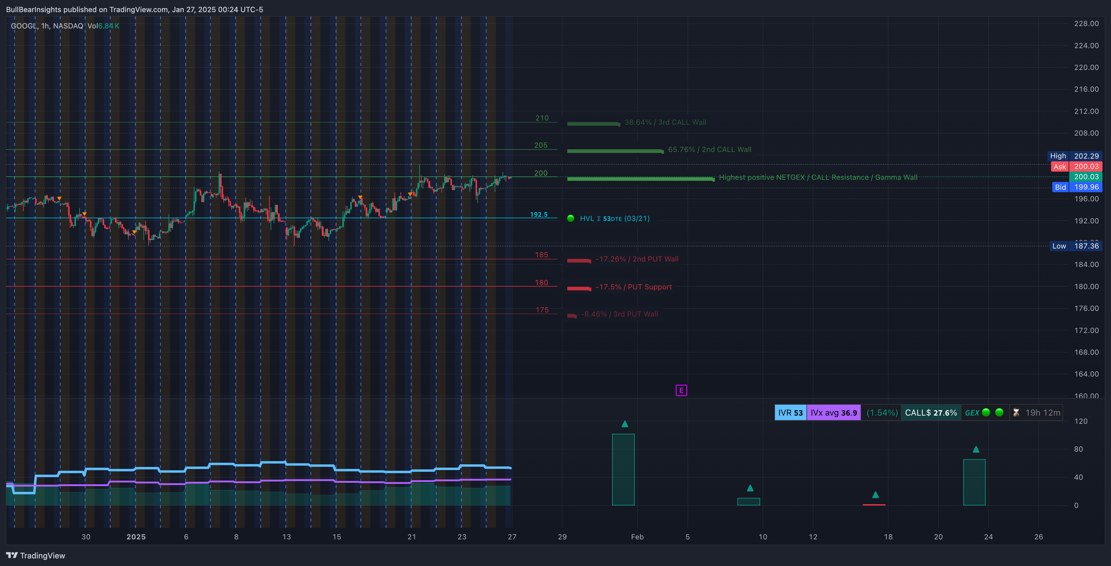The height and width of the screenshot is (566, 1111).
Task: Click the 120 value on indicator scale
Action: 1080,421
